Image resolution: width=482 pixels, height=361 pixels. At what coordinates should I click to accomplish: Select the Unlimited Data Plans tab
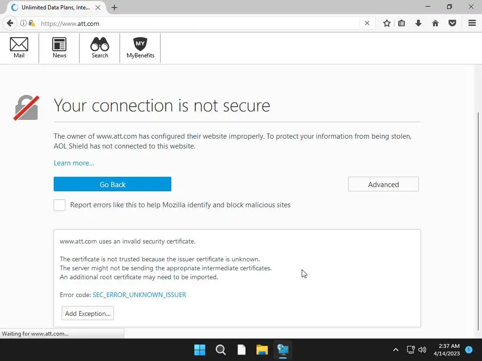(56, 8)
